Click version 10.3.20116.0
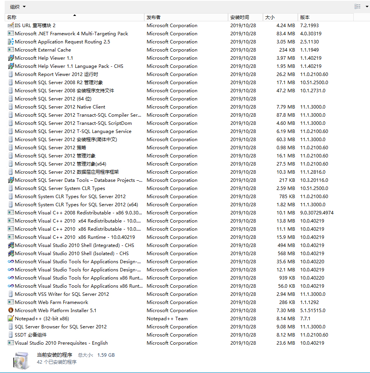 tap(314, 180)
